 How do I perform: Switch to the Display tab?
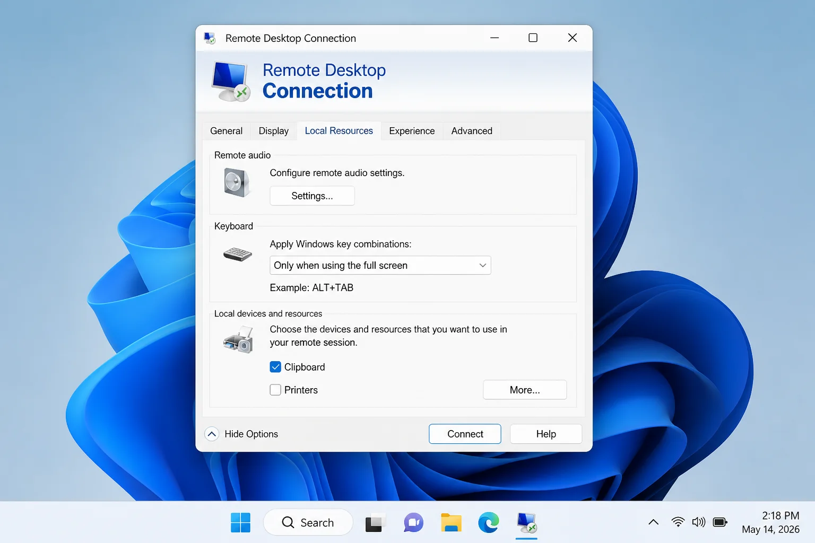point(274,131)
